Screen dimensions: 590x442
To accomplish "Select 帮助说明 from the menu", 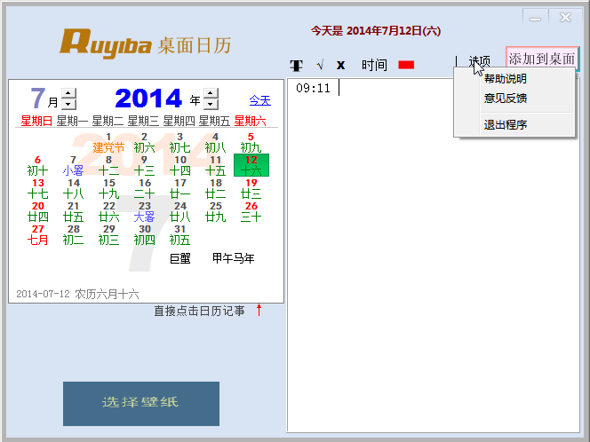I will pos(506,79).
